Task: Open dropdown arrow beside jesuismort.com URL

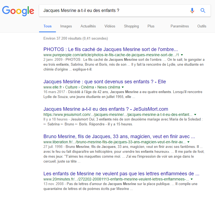Action: (x=195, y=115)
